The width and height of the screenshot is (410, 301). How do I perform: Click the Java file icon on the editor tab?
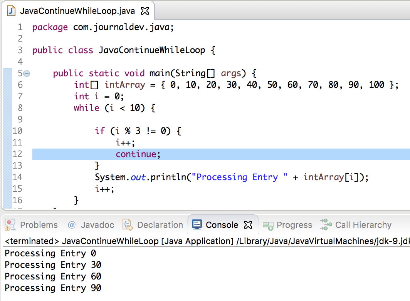pyautogui.click(x=11, y=11)
